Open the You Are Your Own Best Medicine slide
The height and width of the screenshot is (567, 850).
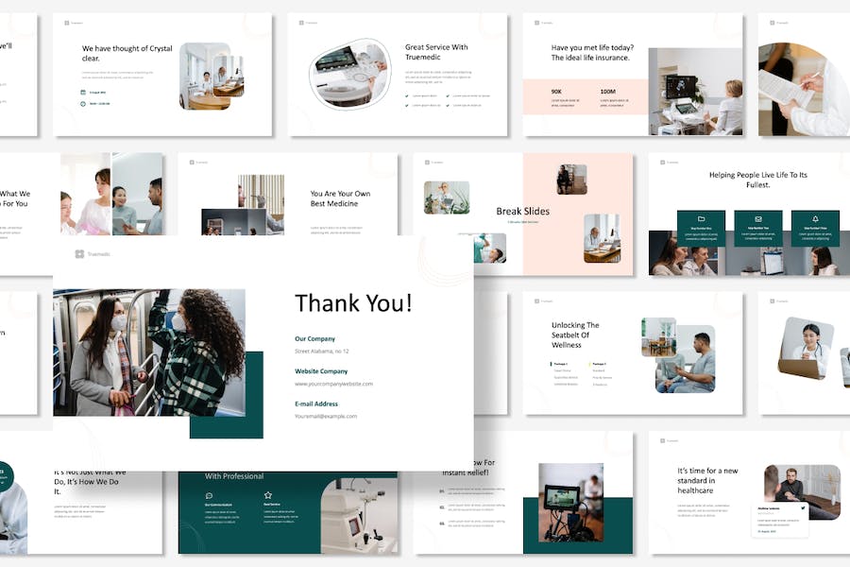pos(288,194)
